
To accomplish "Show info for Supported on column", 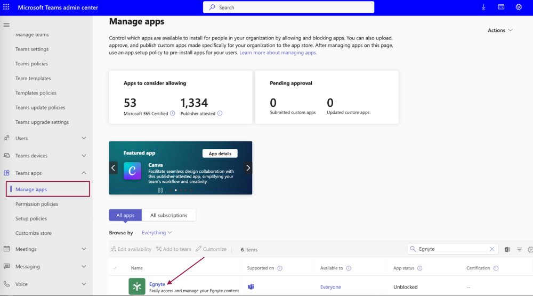I will pyautogui.click(x=280, y=268).
